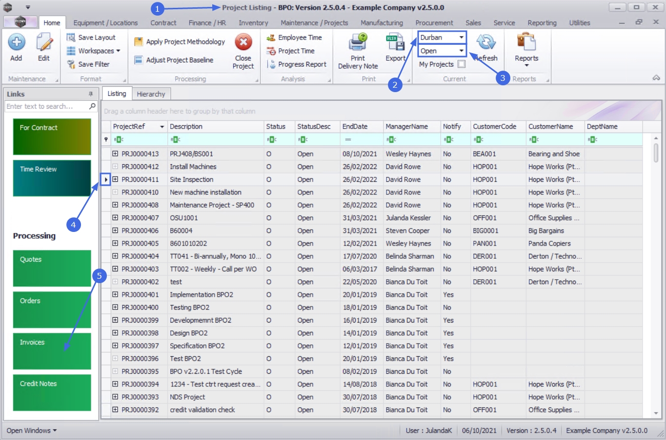Image resolution: width=666 pixels, height=440 pixels.
Task: Open Print Delivery Note
Action: [358, 43]
